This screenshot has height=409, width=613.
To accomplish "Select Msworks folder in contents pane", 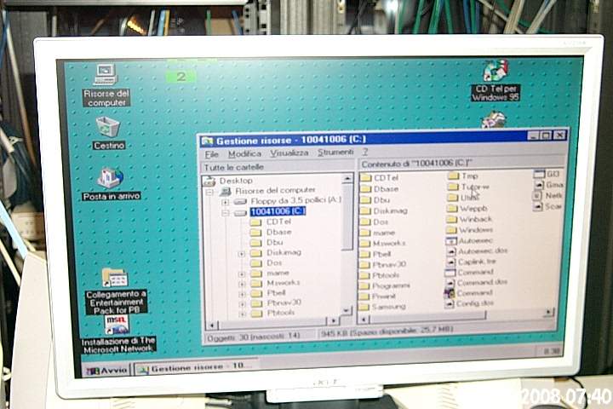I will pyautogui.click(x=382, y=243).
